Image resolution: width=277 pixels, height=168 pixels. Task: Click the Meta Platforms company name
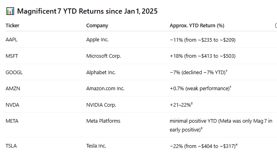click(x=103, y=121)
